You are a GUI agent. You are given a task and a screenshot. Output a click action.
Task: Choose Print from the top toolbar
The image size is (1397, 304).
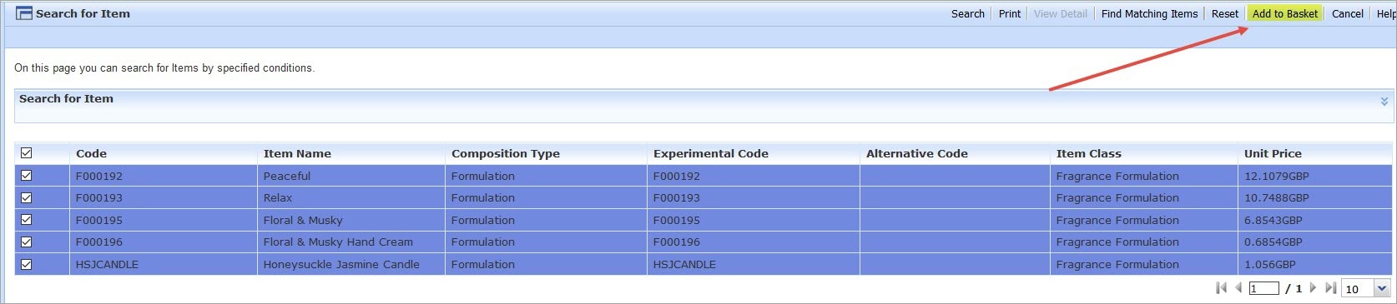tap(1010, 13)
